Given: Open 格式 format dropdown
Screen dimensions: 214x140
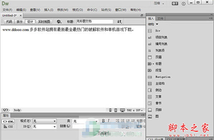Looking at the screenshot, I should pos(44,121).
